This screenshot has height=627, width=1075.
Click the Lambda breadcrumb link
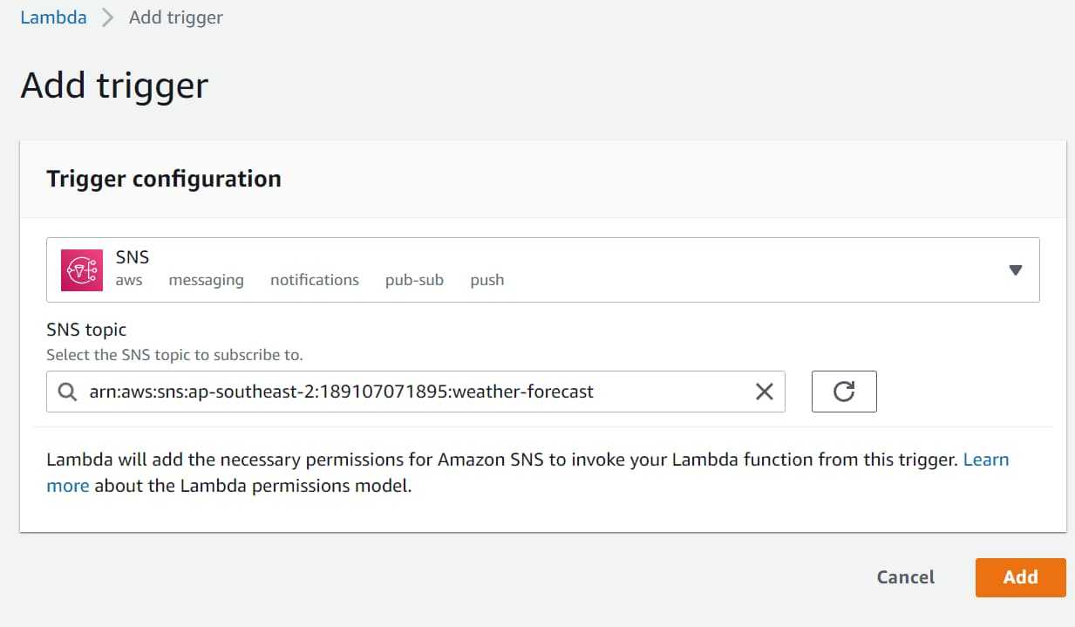53,17
